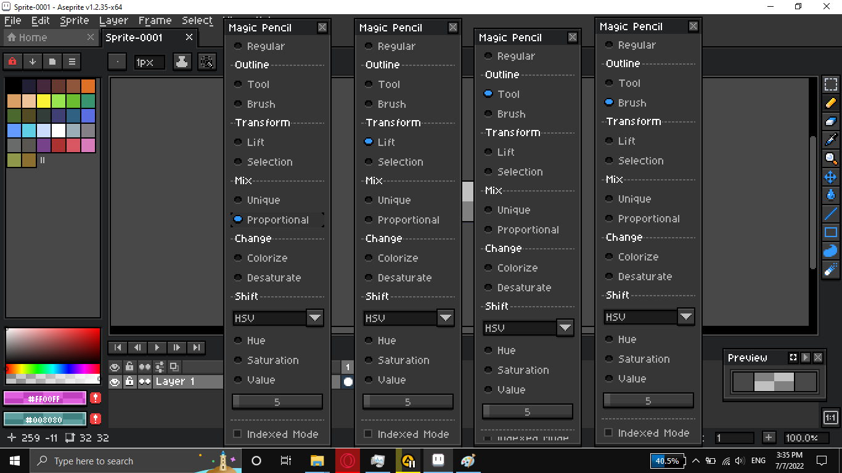Pick the yellow palette swatch

[x=43, y=100]
